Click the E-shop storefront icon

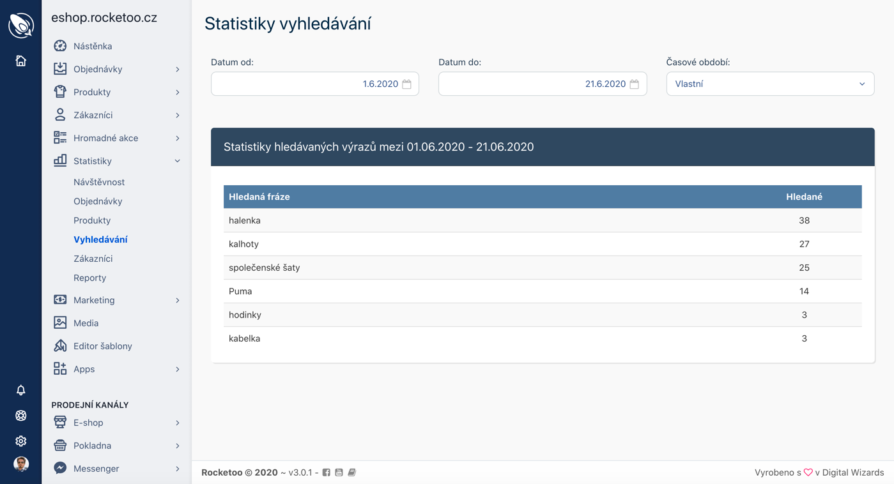tap(60, 423)
